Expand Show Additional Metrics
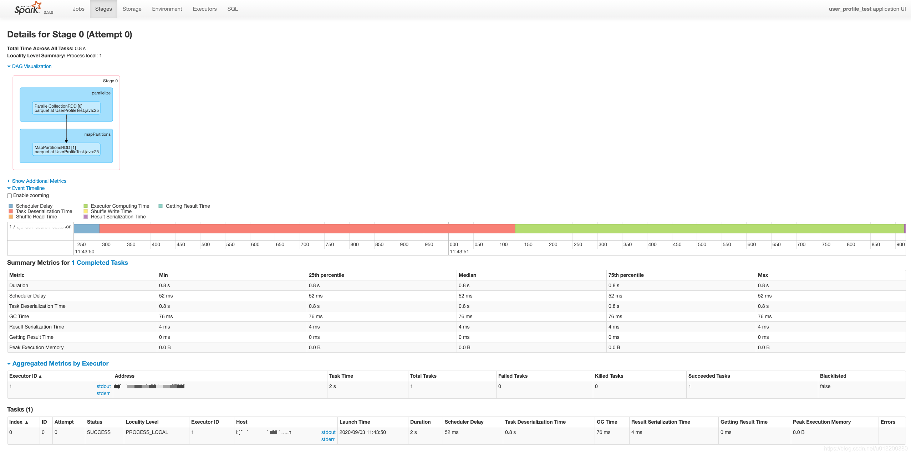 [39, 181]
